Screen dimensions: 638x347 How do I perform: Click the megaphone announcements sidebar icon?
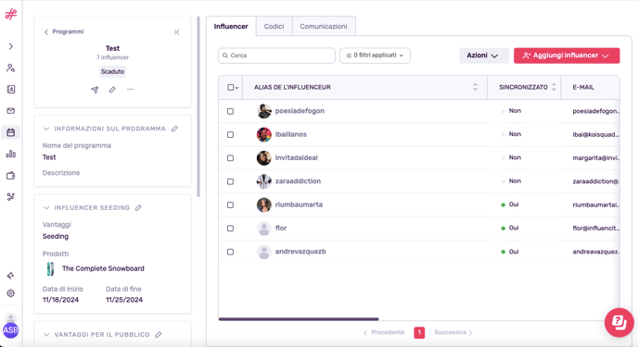tap(11, 276)
